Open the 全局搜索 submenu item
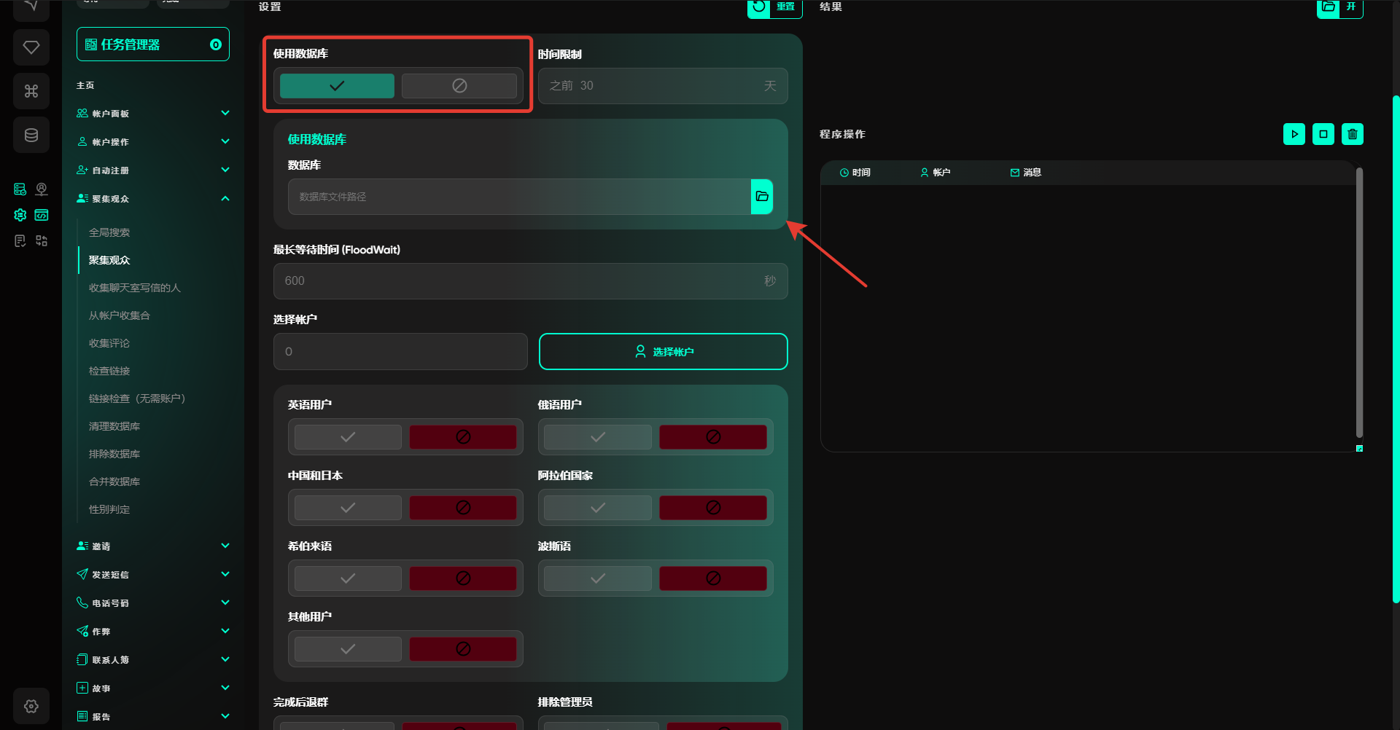 [x=109, y=232]
